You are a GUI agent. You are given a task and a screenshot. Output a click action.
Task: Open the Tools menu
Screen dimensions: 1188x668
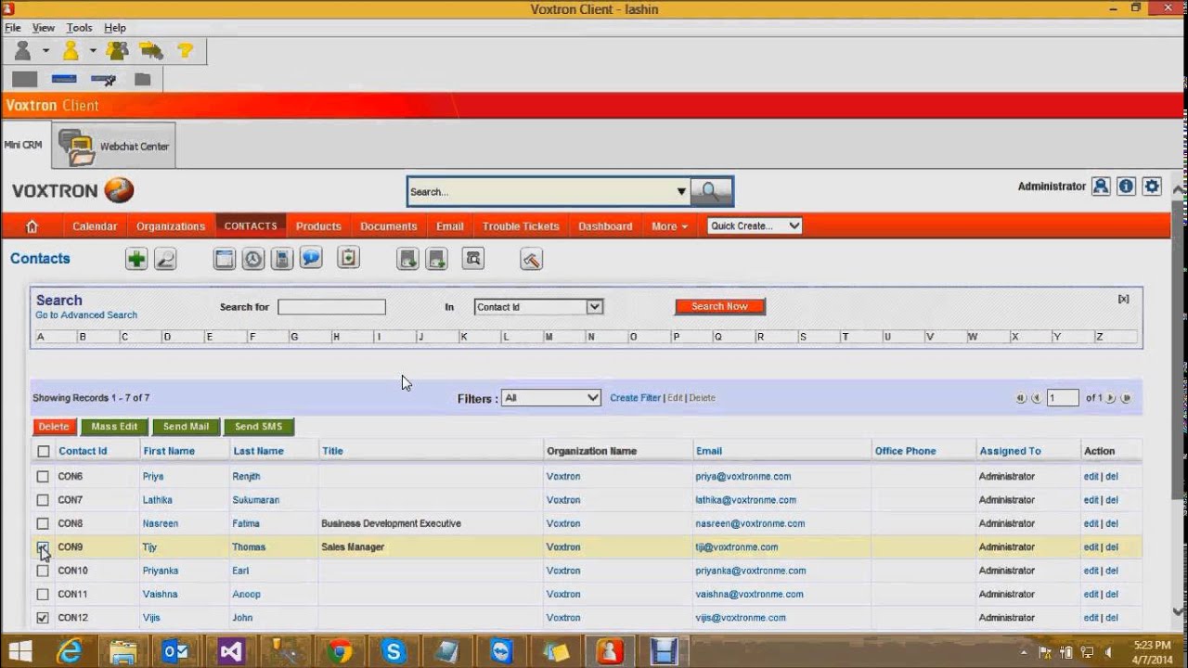79,28
